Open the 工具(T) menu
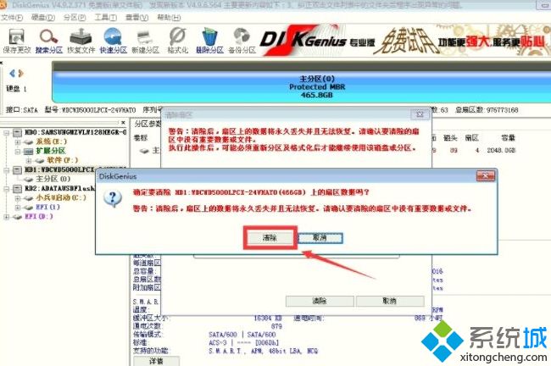 click(x=106, y=17)
